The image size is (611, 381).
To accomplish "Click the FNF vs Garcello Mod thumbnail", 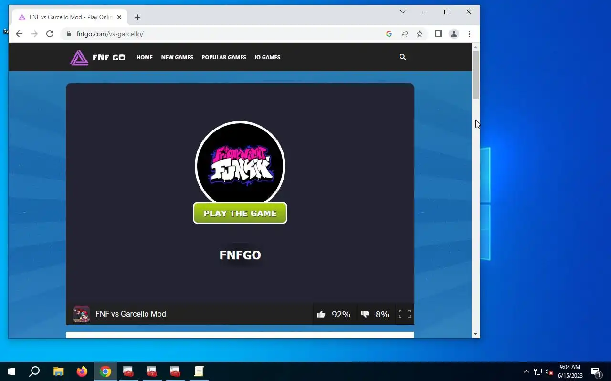I will point(81,314).
